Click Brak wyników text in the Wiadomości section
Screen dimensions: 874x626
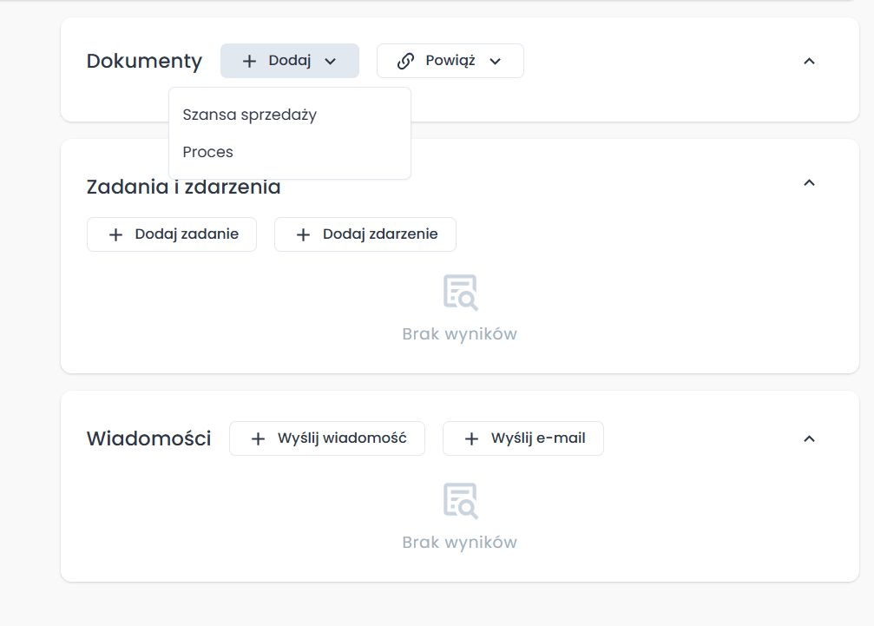coord(459,543)
